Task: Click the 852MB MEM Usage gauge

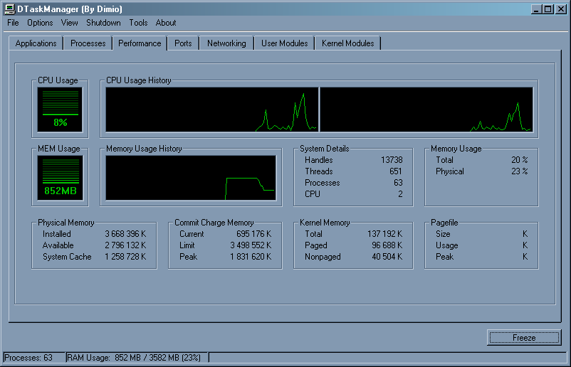Action: click(60, 179)
